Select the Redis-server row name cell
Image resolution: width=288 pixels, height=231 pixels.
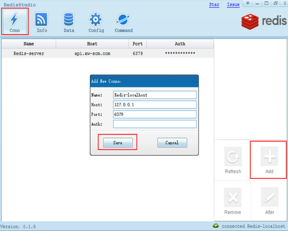pos(29,54)
